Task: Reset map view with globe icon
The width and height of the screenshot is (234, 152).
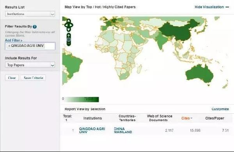Action: click(69, 39)
